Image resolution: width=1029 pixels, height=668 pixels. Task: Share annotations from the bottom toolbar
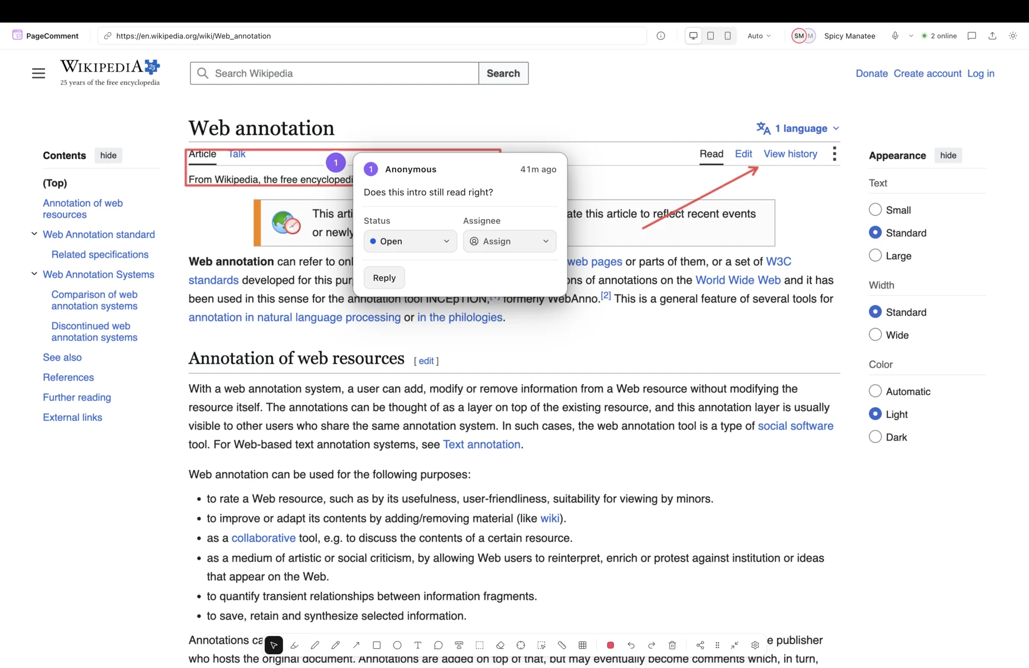click(x=700, y=645)
